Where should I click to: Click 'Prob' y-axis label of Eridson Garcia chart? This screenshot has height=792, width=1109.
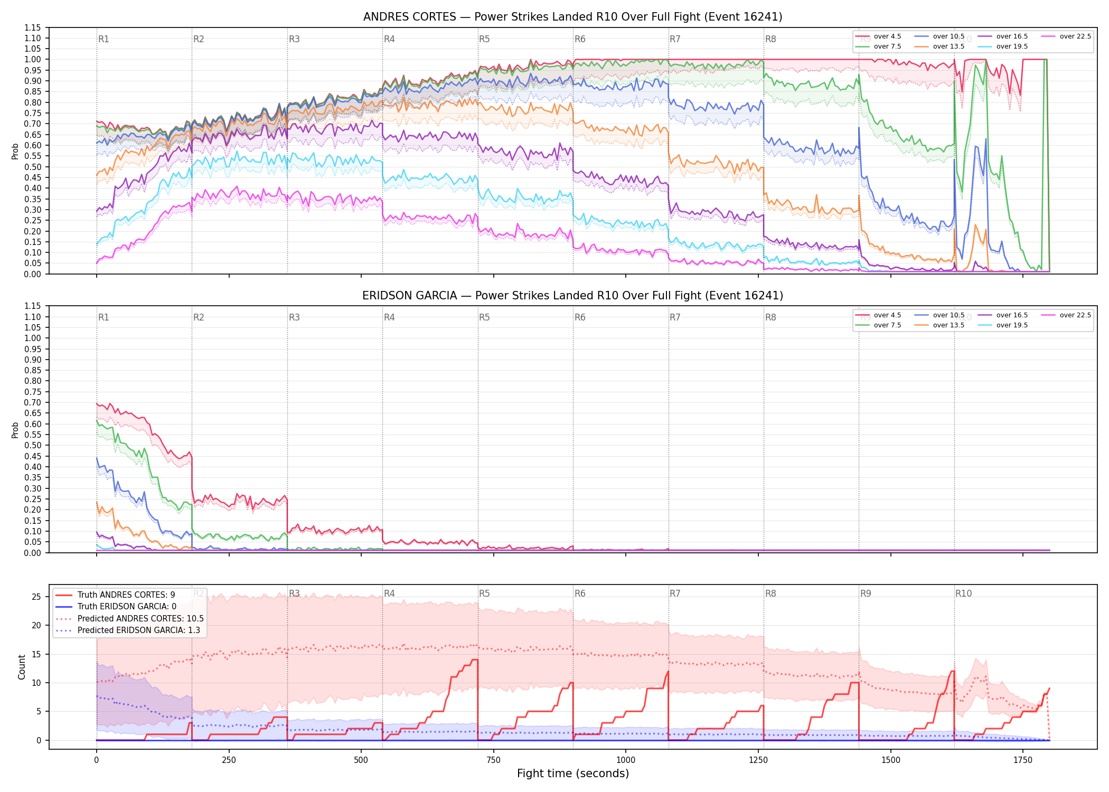coord(15,430)
